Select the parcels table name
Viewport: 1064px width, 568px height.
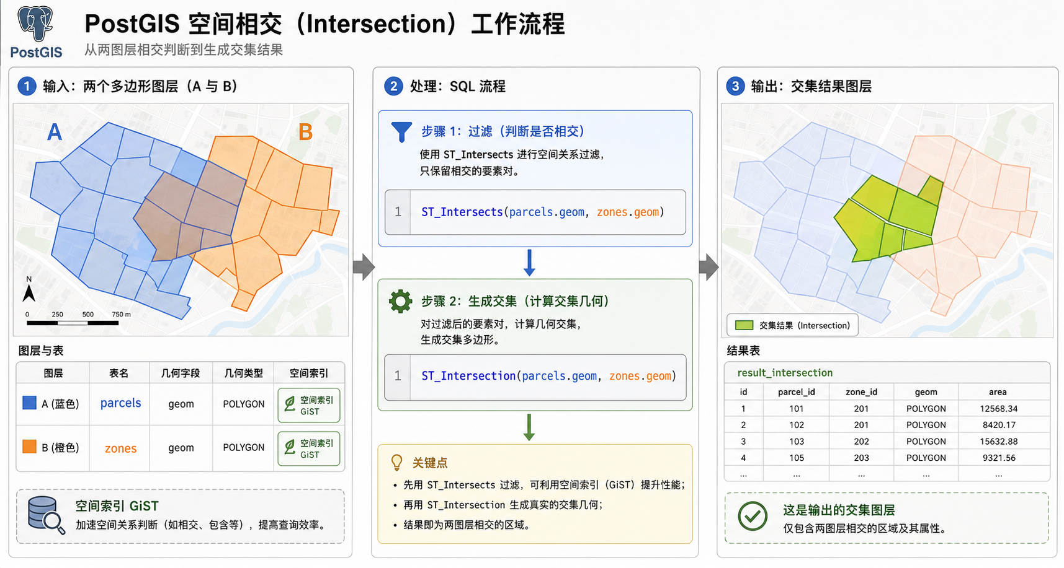coord(120,403)
